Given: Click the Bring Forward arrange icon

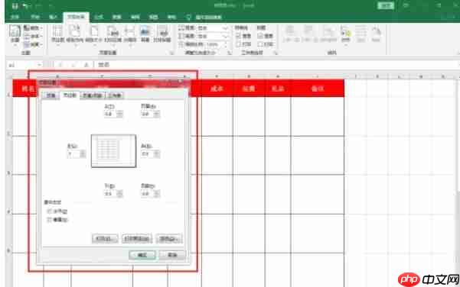Looking at the screenshot, I should [290, 34].
